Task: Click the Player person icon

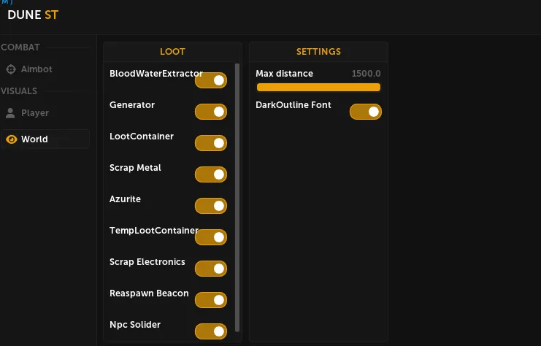Action: 10,113
